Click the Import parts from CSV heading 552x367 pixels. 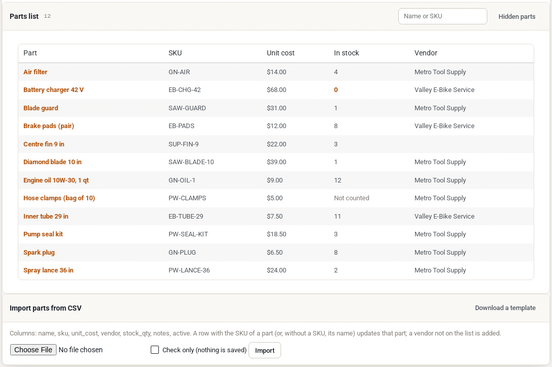(x=45, y=308)
